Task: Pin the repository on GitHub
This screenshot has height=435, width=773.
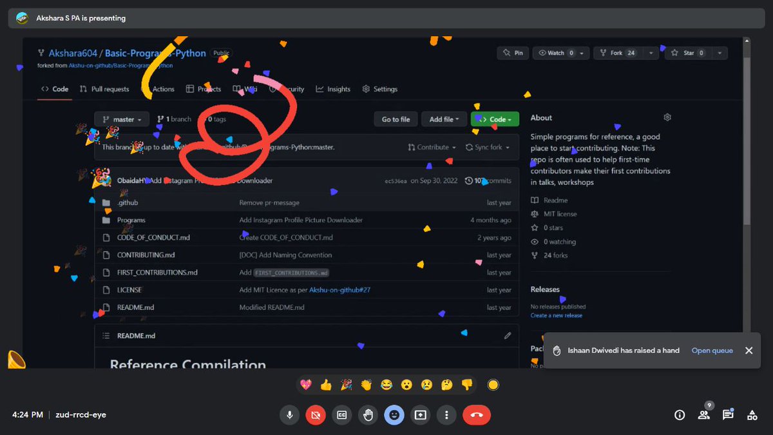Action: (x=513, y=53)
